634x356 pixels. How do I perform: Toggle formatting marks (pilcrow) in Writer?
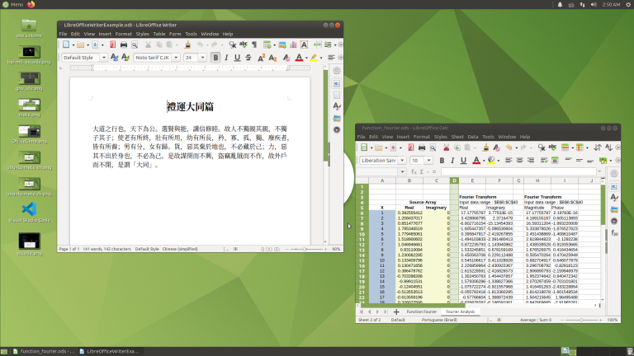(x=254, y=44)
